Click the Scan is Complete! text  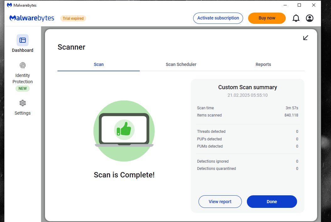[x=124, y=175]
